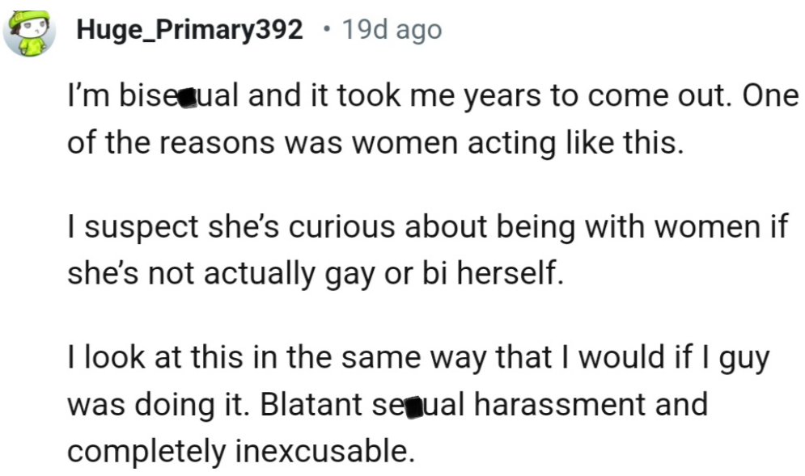The height and width of the screenshot is (476, 805).
Task: Click the Huge_Primary392 avatar icon
Action: click(x=29, y=34)
